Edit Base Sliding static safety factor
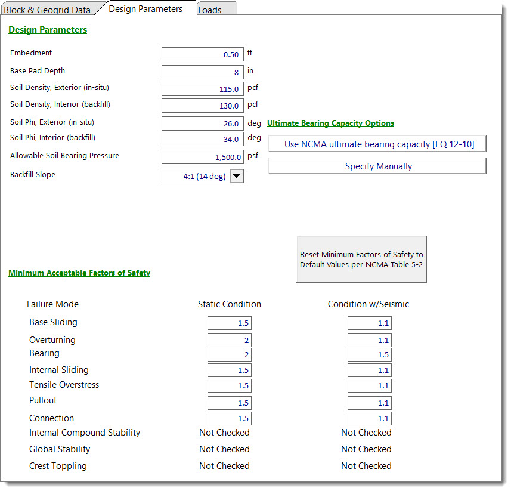Viewport: 511px width, 491px height. click(x=229, y=323)
